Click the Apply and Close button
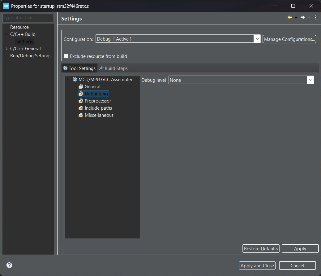321x276 pixels. click(257, 265)
